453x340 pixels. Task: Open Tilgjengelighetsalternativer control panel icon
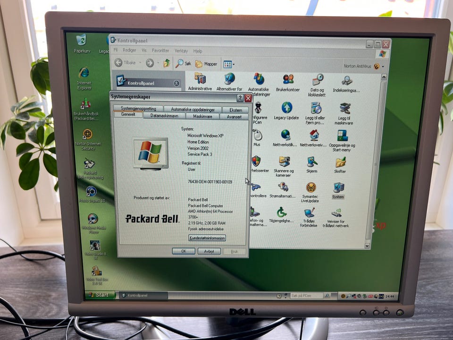tap(281, 215)
